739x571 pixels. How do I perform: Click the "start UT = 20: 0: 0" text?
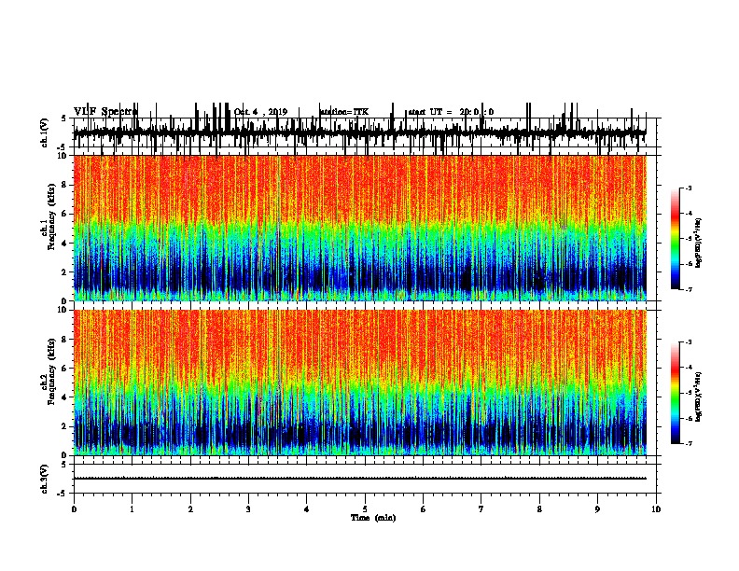tap(451, 112)
